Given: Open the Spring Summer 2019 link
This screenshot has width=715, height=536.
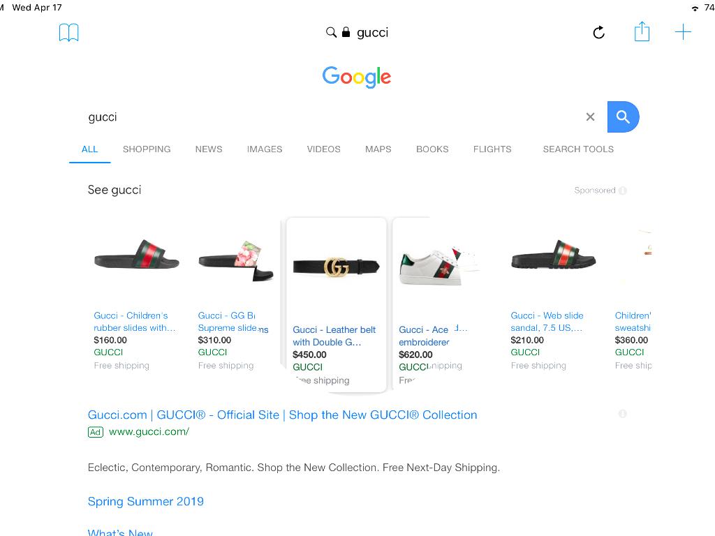Looking at the screenshot, I should click(146, 501).
